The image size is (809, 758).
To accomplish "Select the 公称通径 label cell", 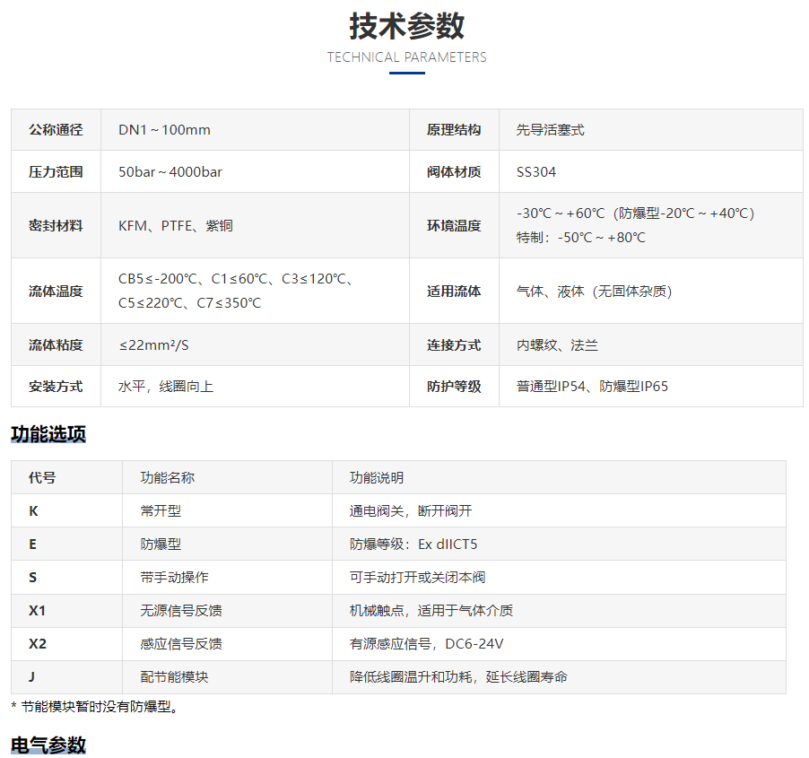I will coord(56,130).
